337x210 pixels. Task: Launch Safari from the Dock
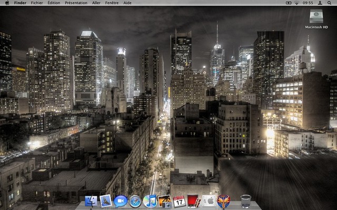135,202
